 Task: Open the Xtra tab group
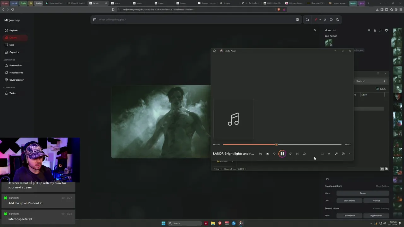[362, 3]
